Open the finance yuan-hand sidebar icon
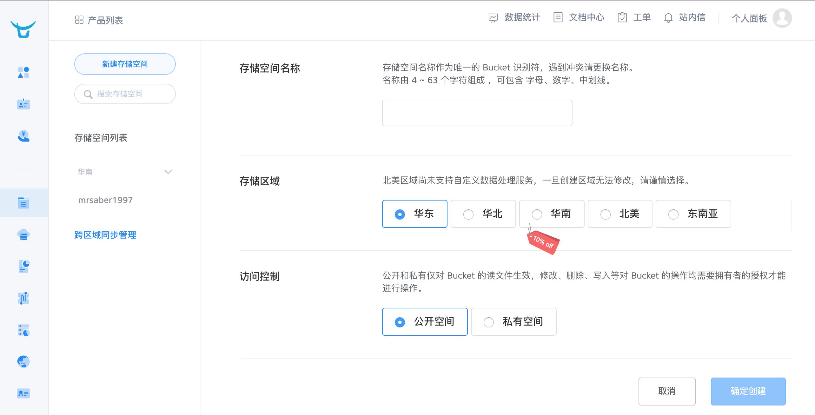This screenshot has width=815, height=415. [23, 136]
